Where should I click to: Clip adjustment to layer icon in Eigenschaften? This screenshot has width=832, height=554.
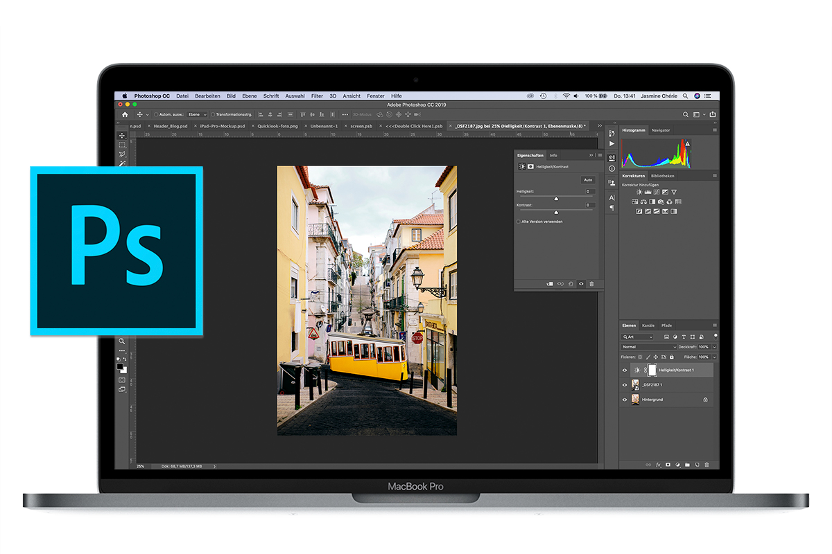(550, 284)
